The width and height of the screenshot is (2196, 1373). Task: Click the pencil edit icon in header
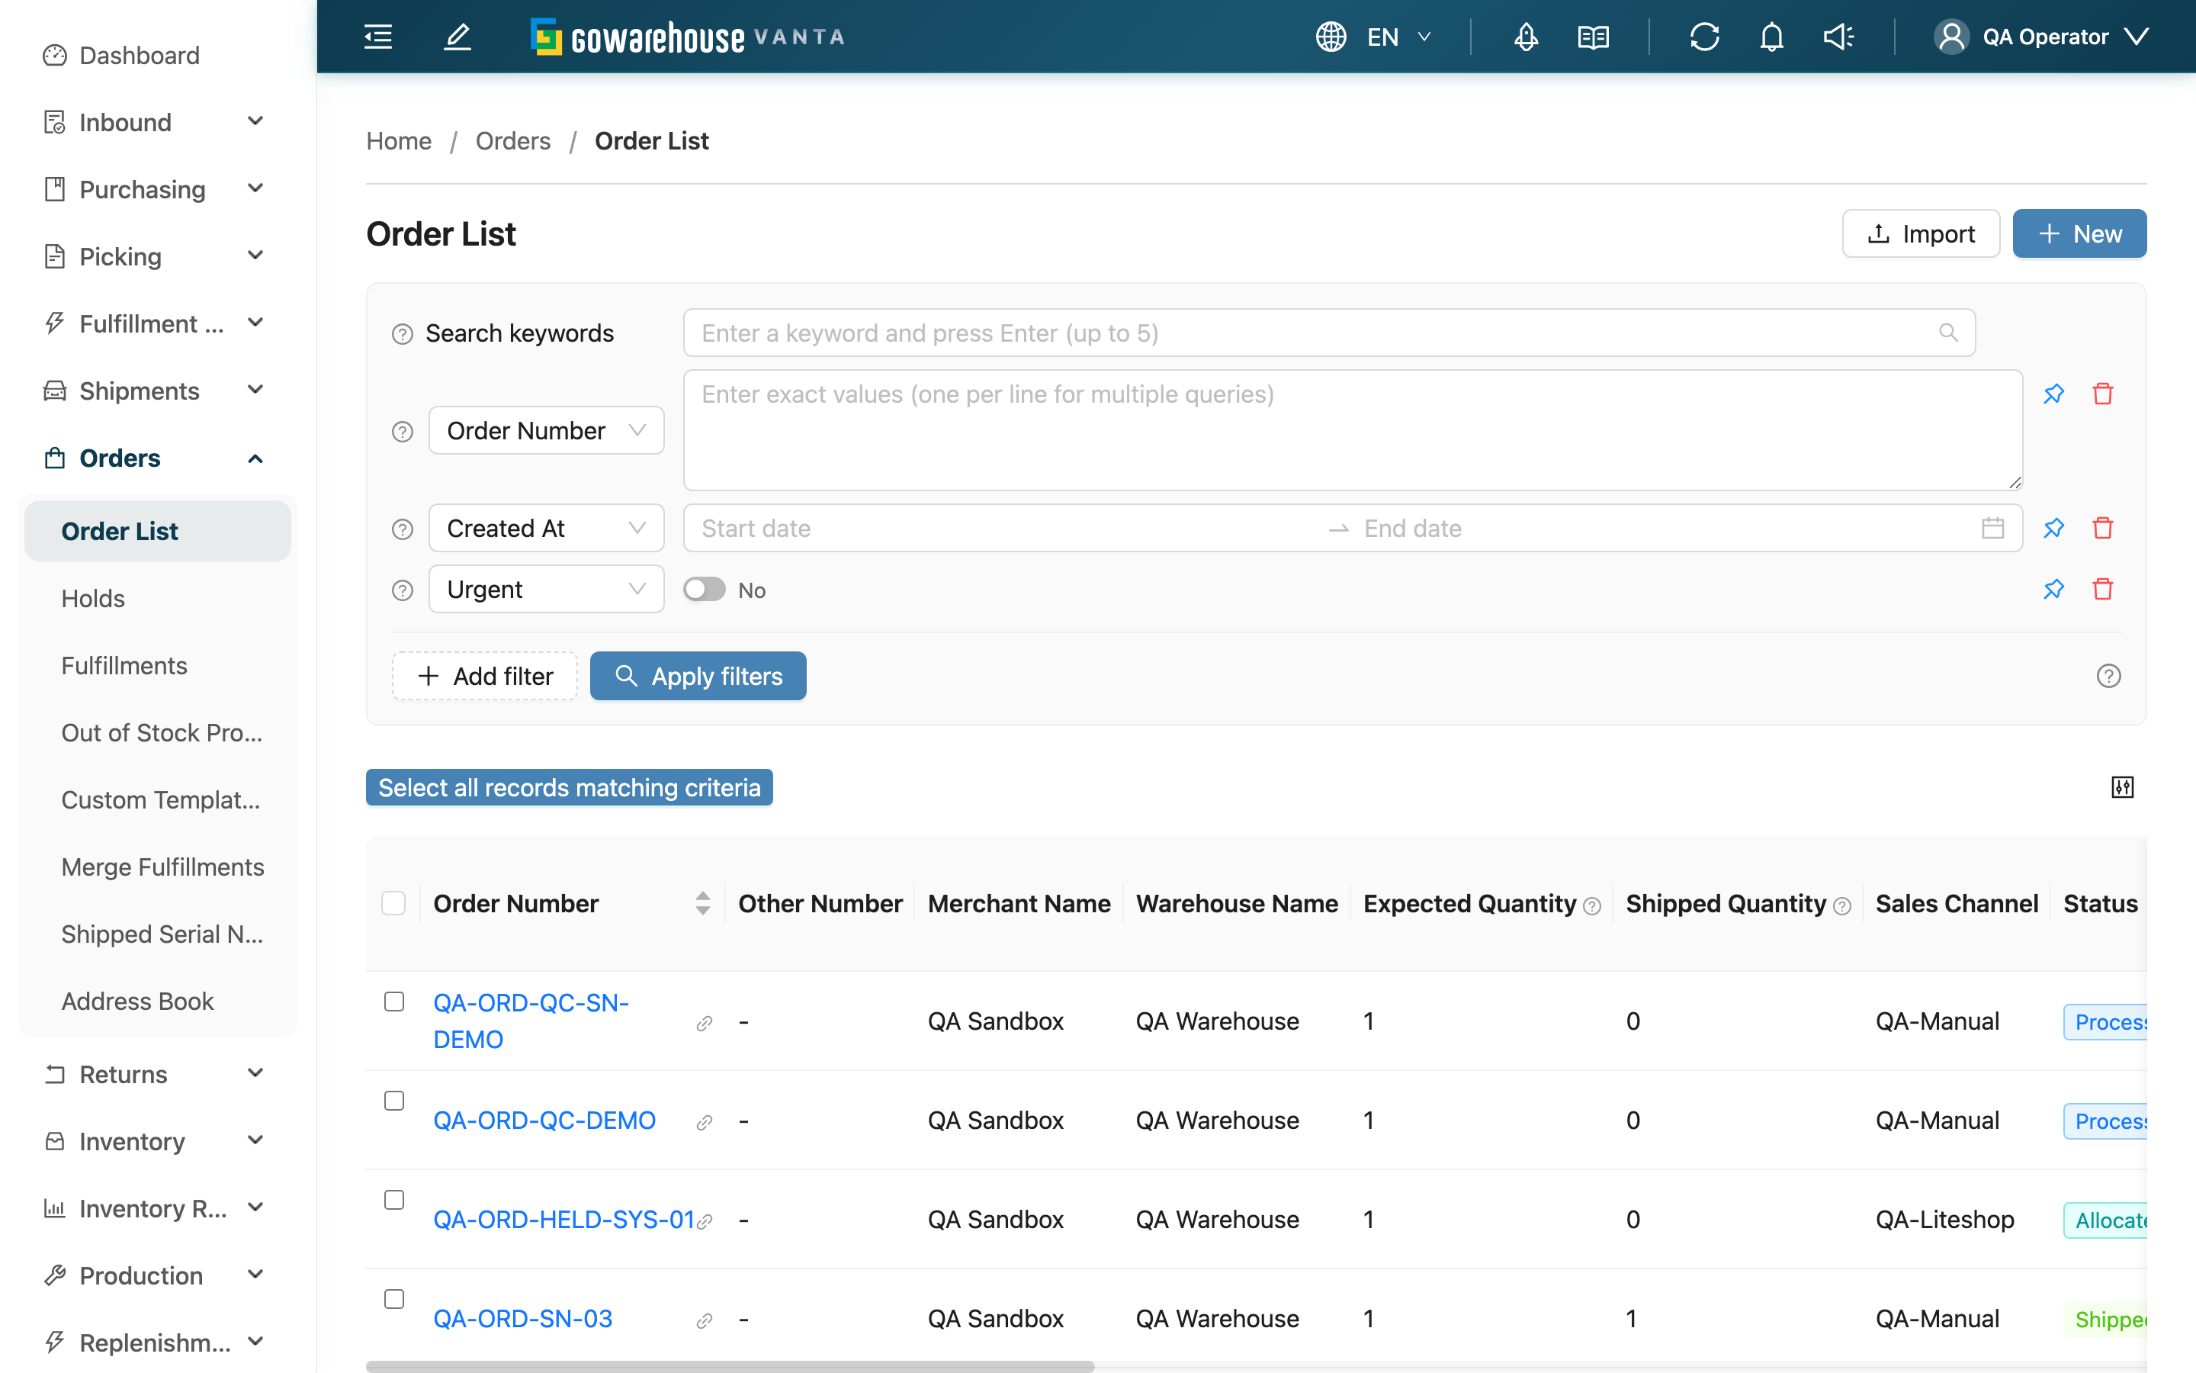pos(457,37)
